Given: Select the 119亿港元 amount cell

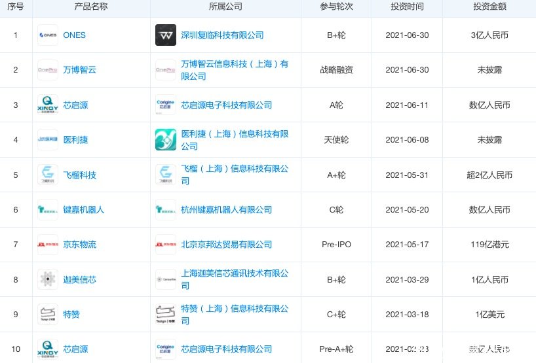Looking at the screenshot, I should click(x=489, y=245).
